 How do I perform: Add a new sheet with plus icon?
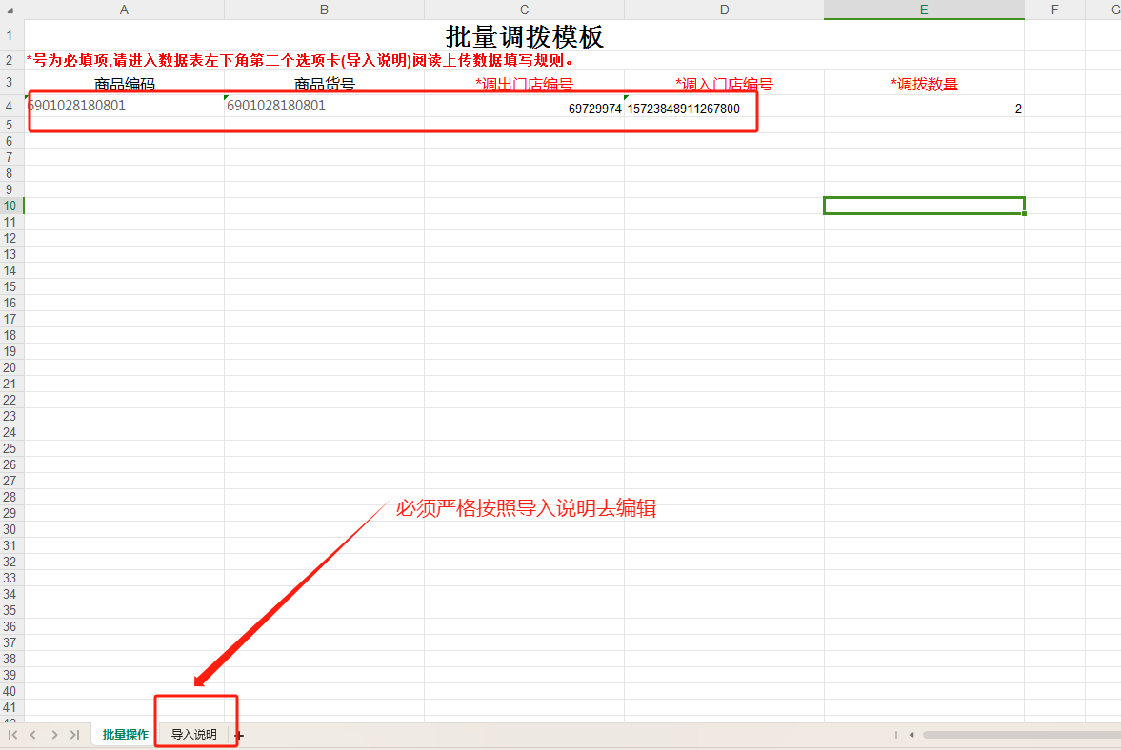pos(239,736)
